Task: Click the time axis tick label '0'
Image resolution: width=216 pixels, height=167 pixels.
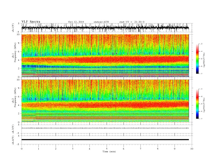Action: coord(22,149)
